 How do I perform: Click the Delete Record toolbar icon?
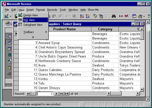click(127, 16)
